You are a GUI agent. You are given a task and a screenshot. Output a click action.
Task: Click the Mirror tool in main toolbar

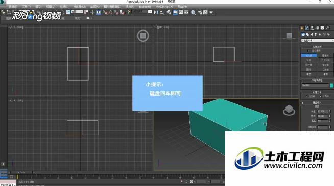coord(156,12)
